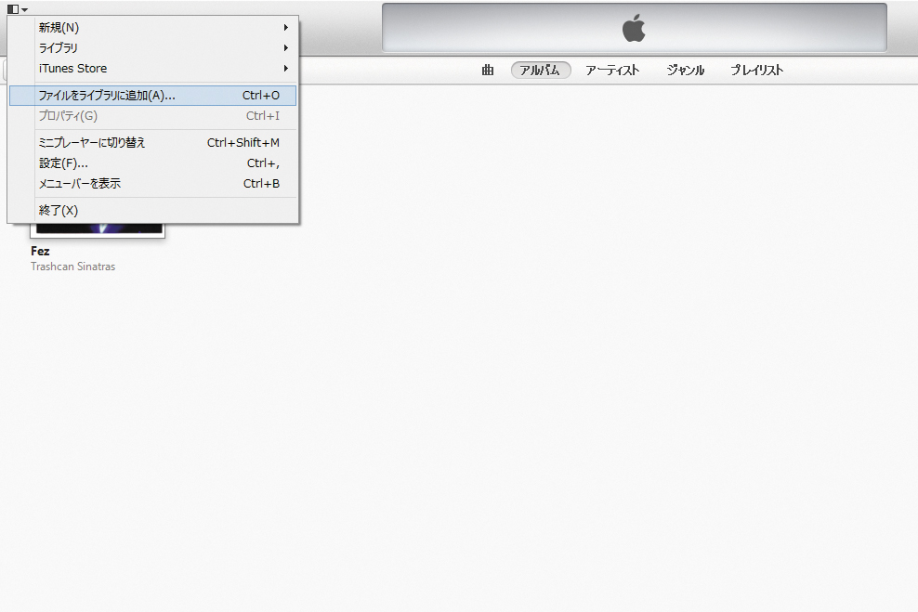Image resolution: width=918 pixels, height=612 pixels.
Task: Choose メニューバーを表示
Action: pyautogui.click(x=153, y=184)
